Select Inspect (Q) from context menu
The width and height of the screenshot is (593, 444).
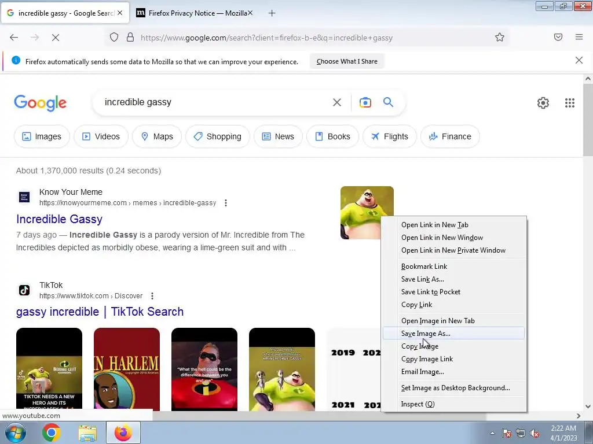click(x=453, y=404)
